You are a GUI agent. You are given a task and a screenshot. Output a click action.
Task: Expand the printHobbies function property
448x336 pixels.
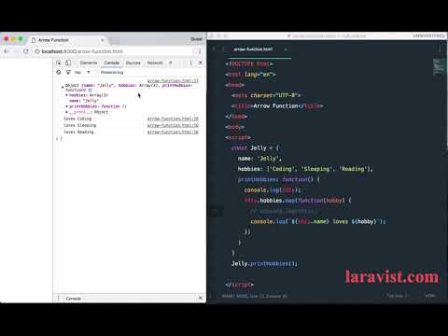coord(66,106)
